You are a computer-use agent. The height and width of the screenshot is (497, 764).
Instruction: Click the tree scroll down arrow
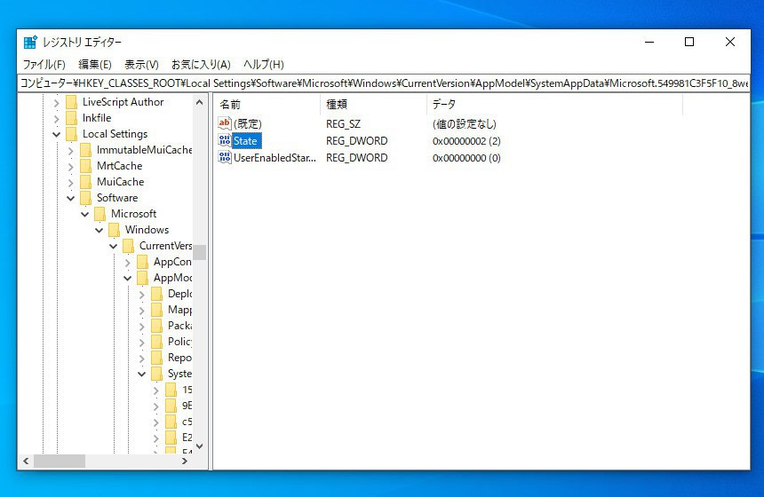199,446
